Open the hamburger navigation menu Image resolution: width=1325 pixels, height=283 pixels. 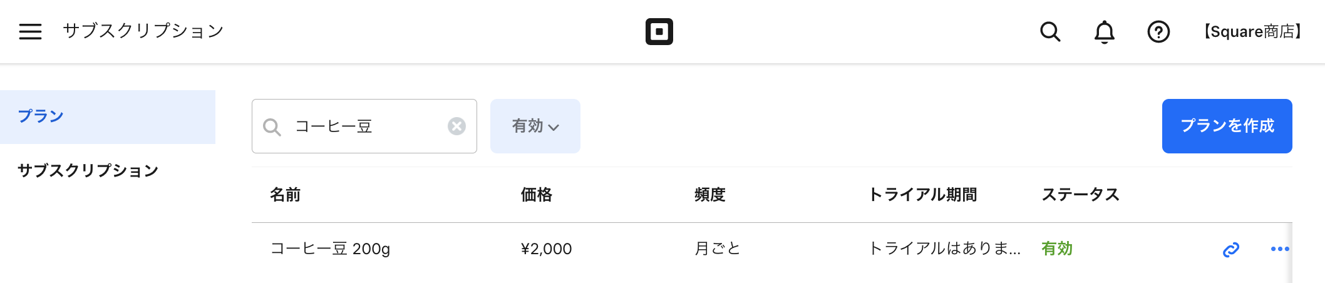pyautogui.click(x=30, y=31)
